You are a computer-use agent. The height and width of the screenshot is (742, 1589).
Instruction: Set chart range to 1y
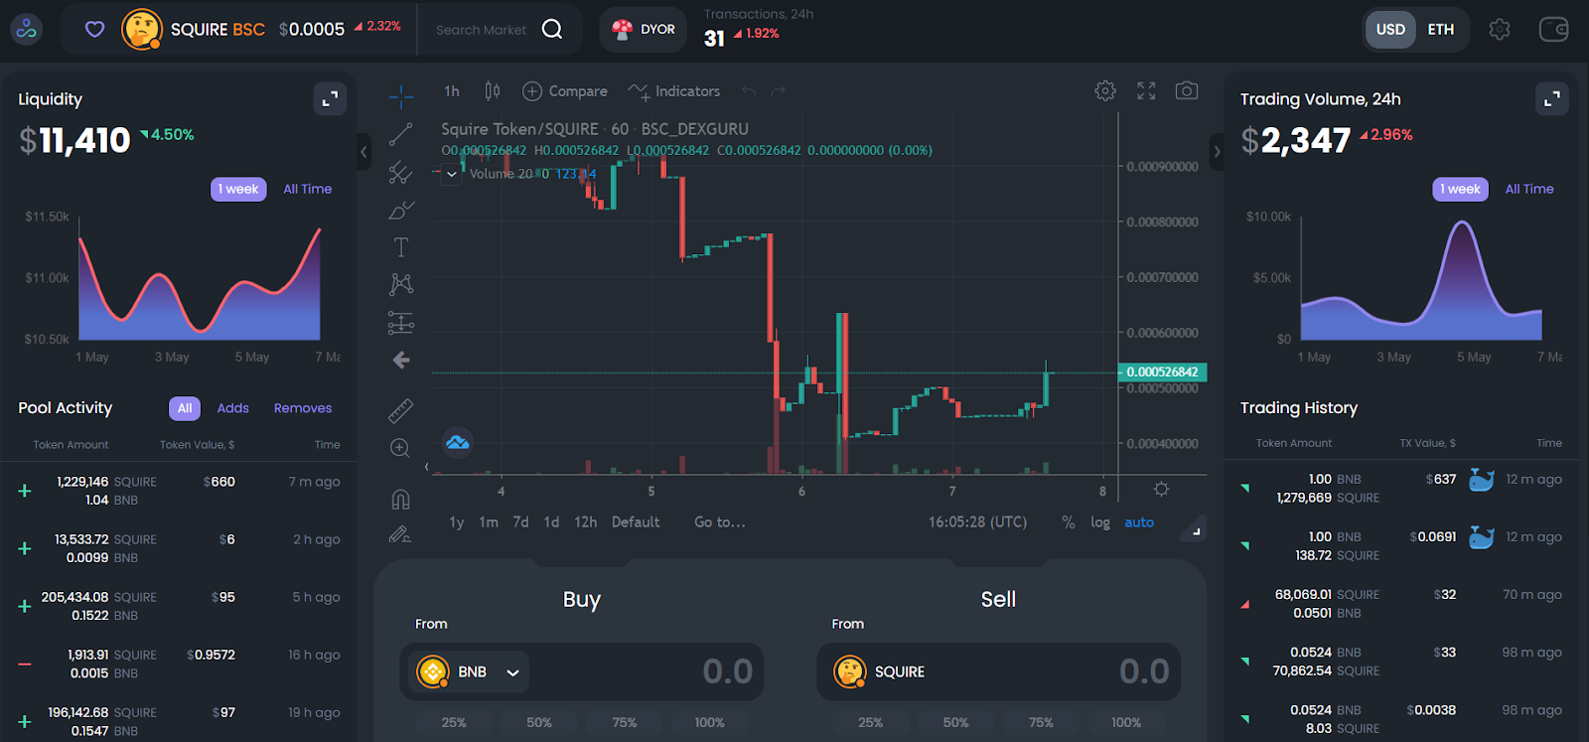[x=456, y=522]
